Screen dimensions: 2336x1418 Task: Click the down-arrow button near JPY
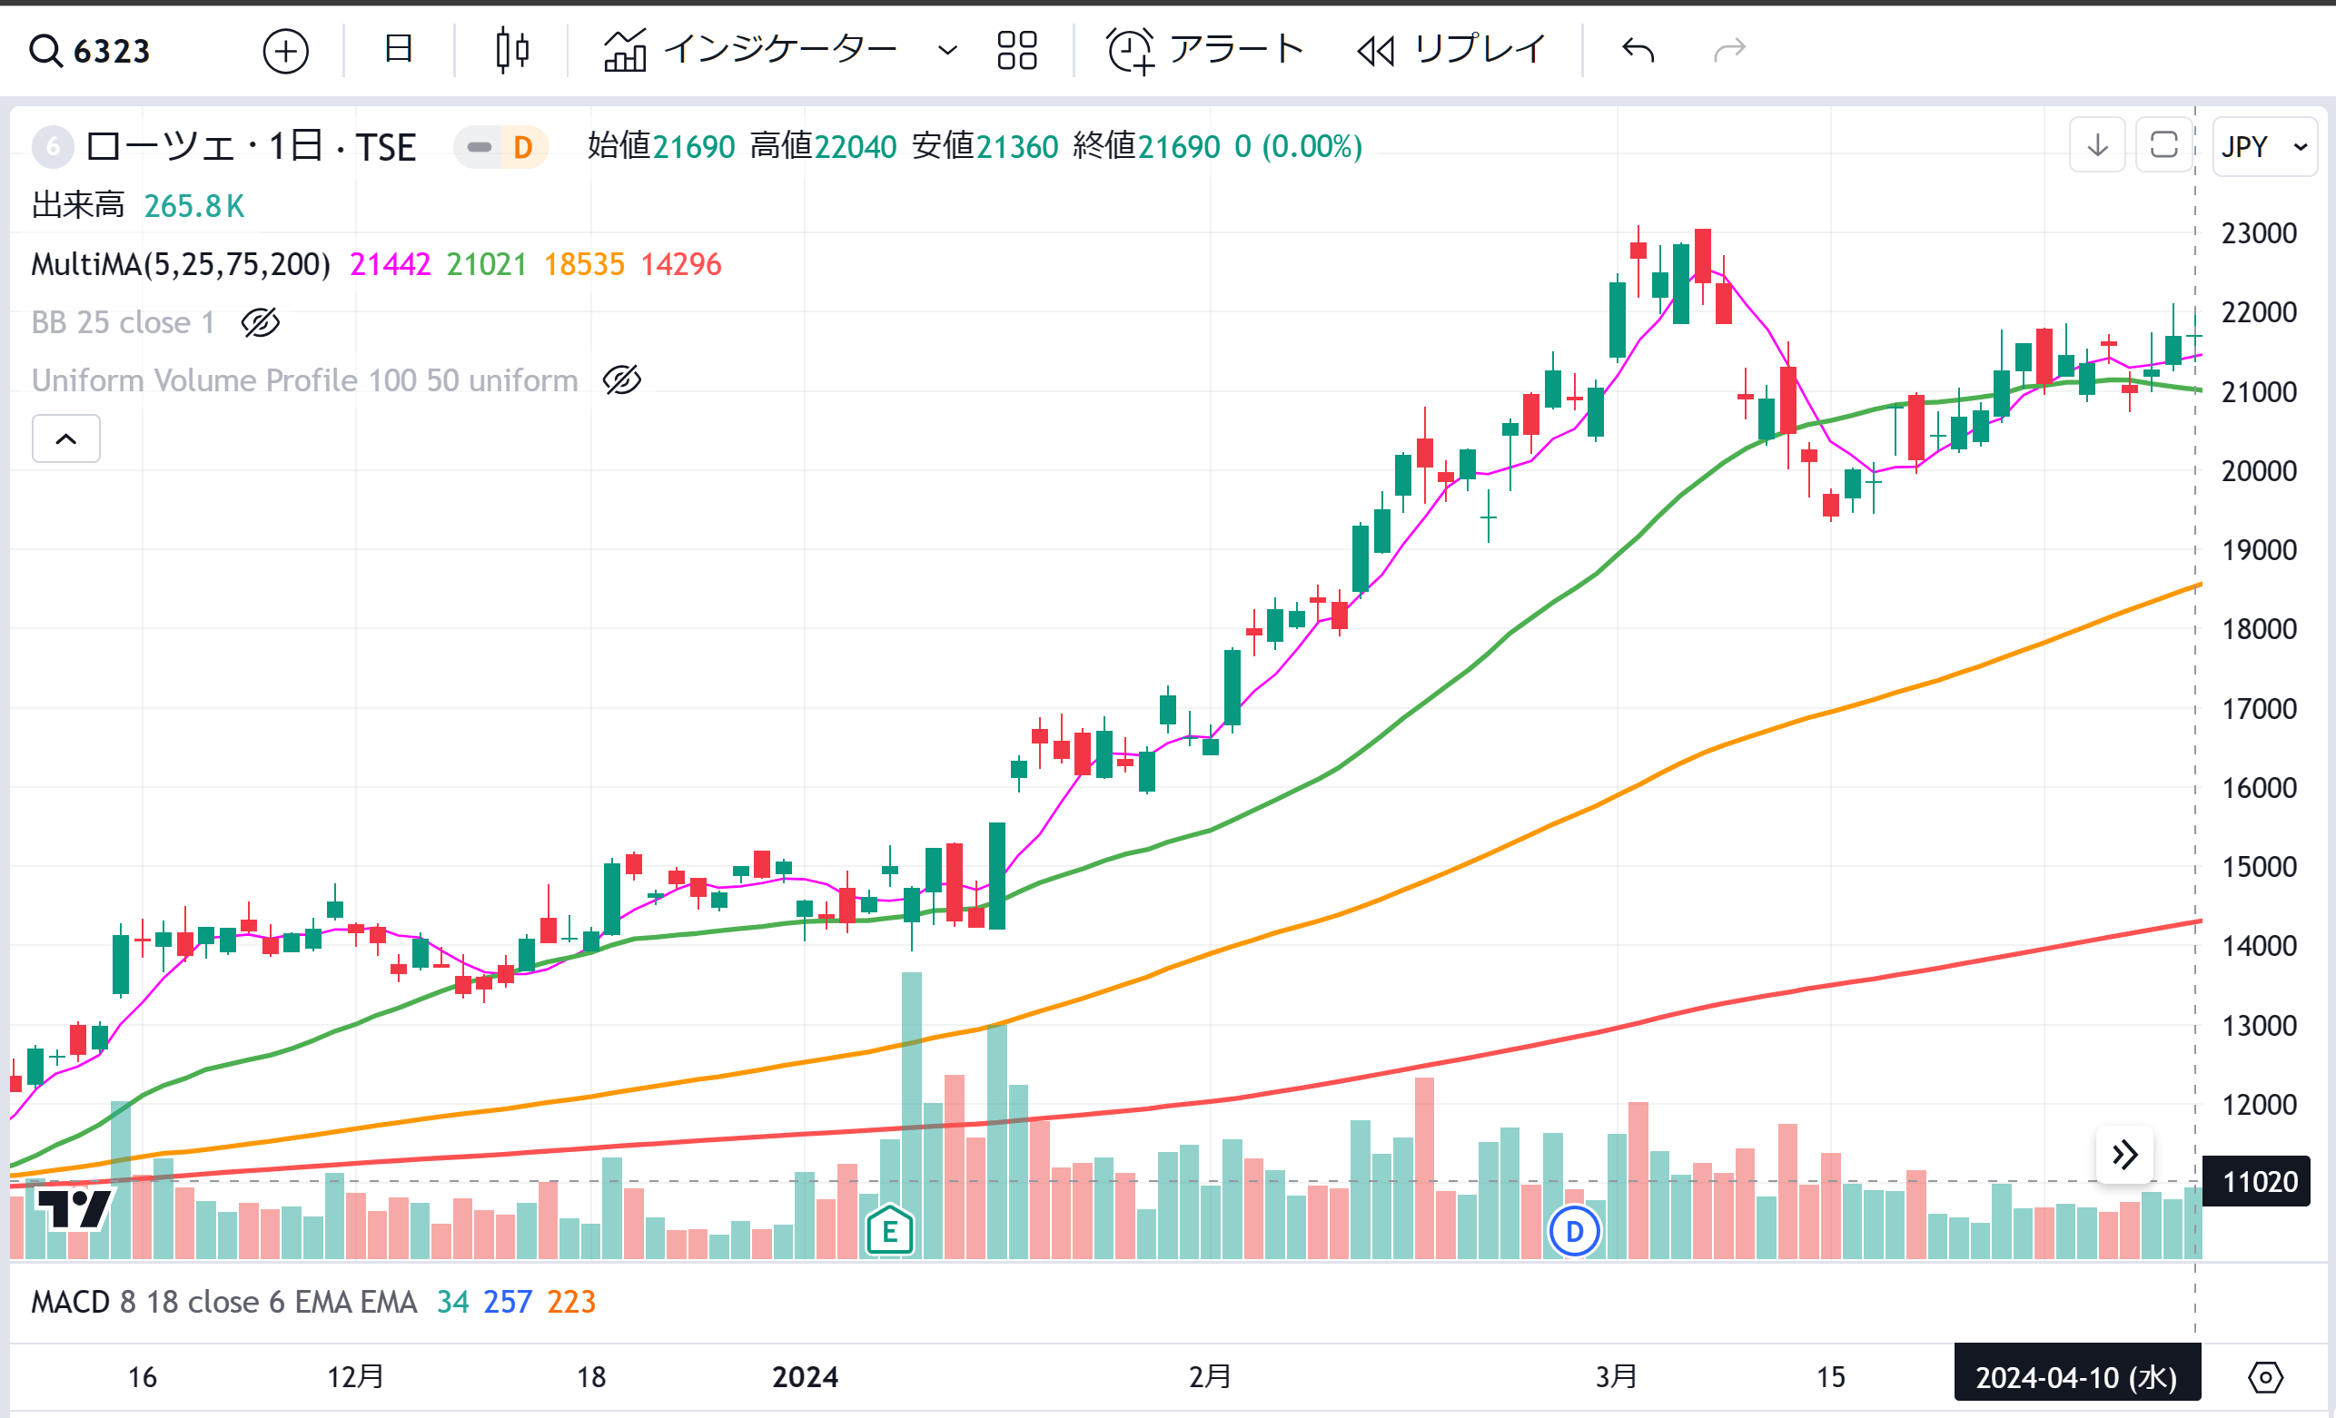pos(2098,146)
